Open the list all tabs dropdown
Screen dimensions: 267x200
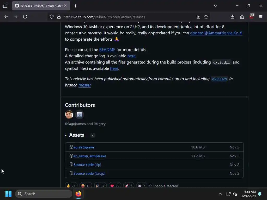tap(215, 6)
